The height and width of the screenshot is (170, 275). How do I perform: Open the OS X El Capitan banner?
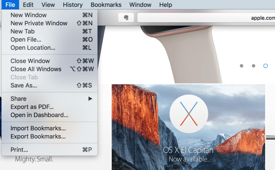pyautogui.click(x=188, y=127)
